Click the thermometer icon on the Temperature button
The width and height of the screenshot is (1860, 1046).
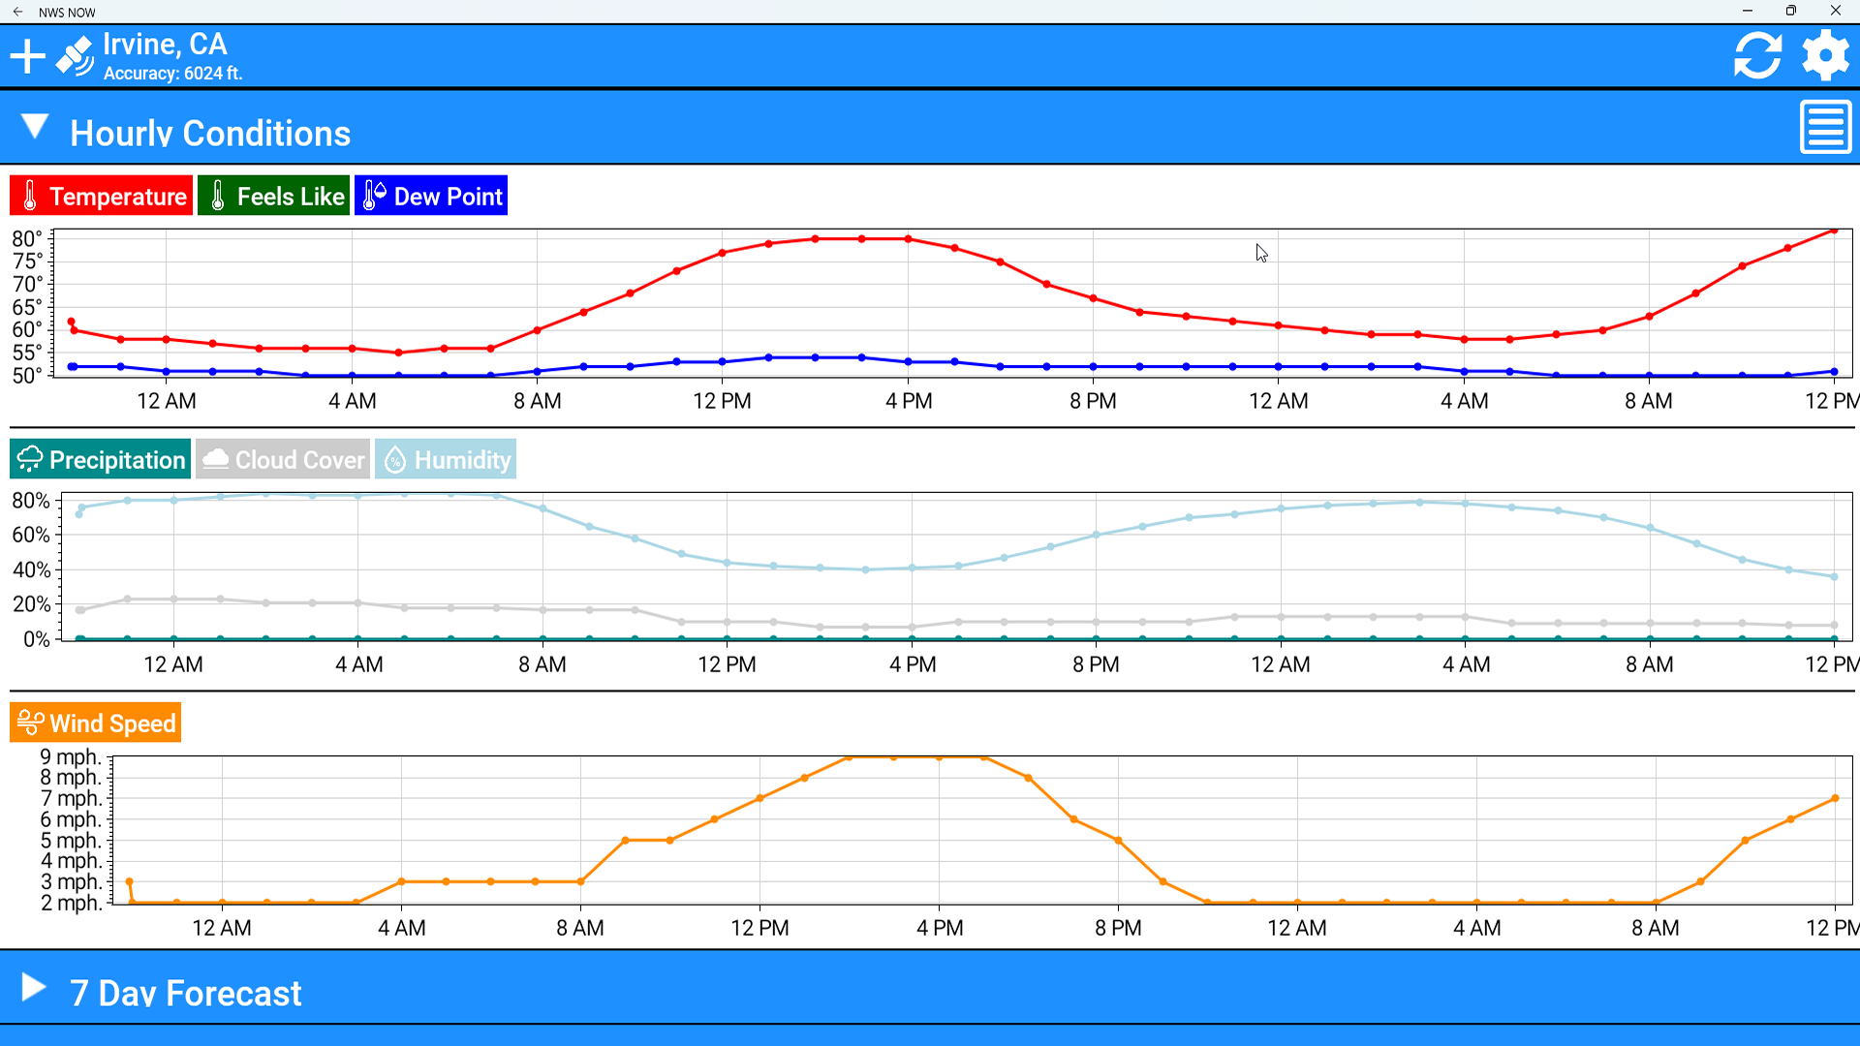(x=29, y=195)
